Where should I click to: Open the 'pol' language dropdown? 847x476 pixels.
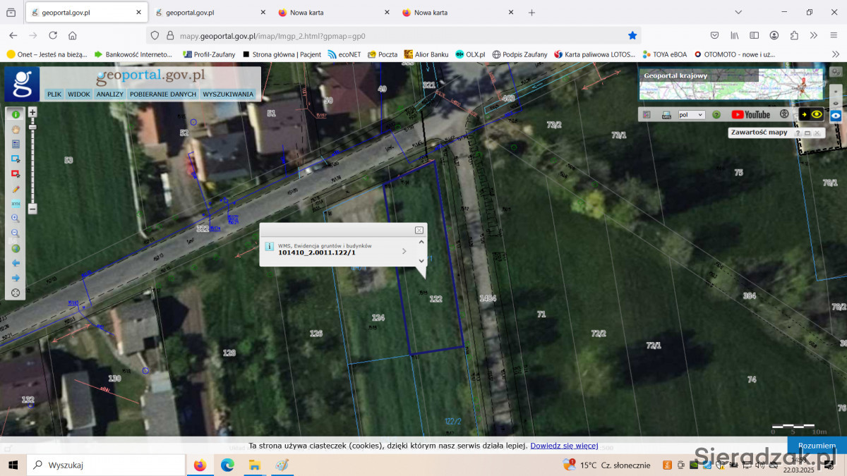tap(691, 114)
